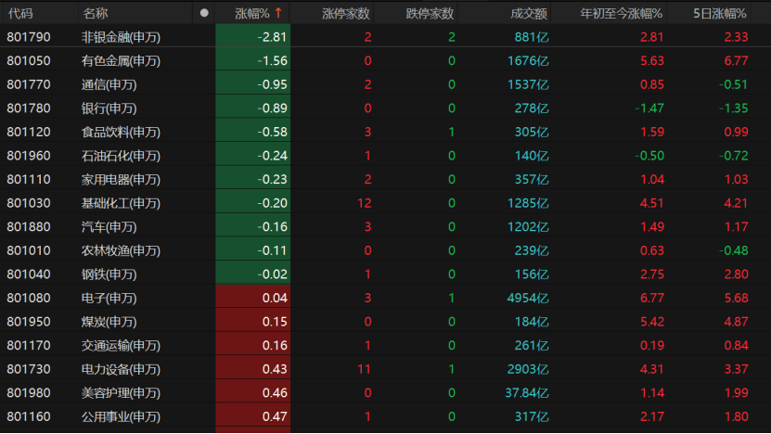Click the 名称 column header
This screenshot has height=434, width=771.
coord(96,13)
